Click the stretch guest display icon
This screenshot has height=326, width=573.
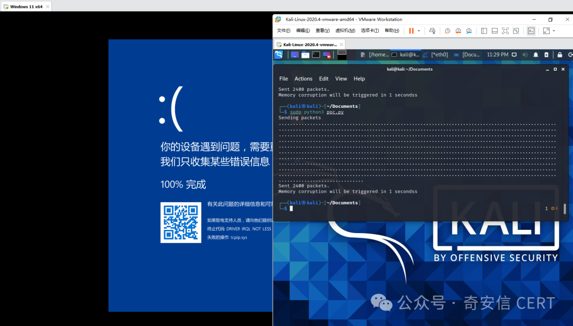coord(546,31)
